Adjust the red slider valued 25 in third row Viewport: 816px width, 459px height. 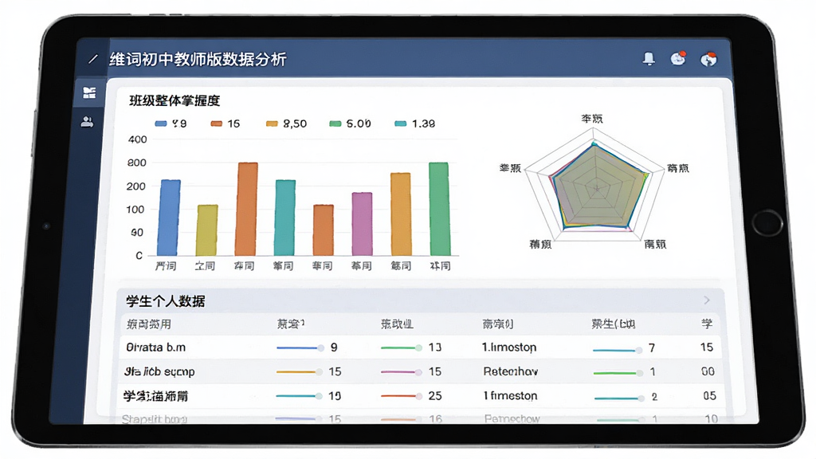pos(402,396)
